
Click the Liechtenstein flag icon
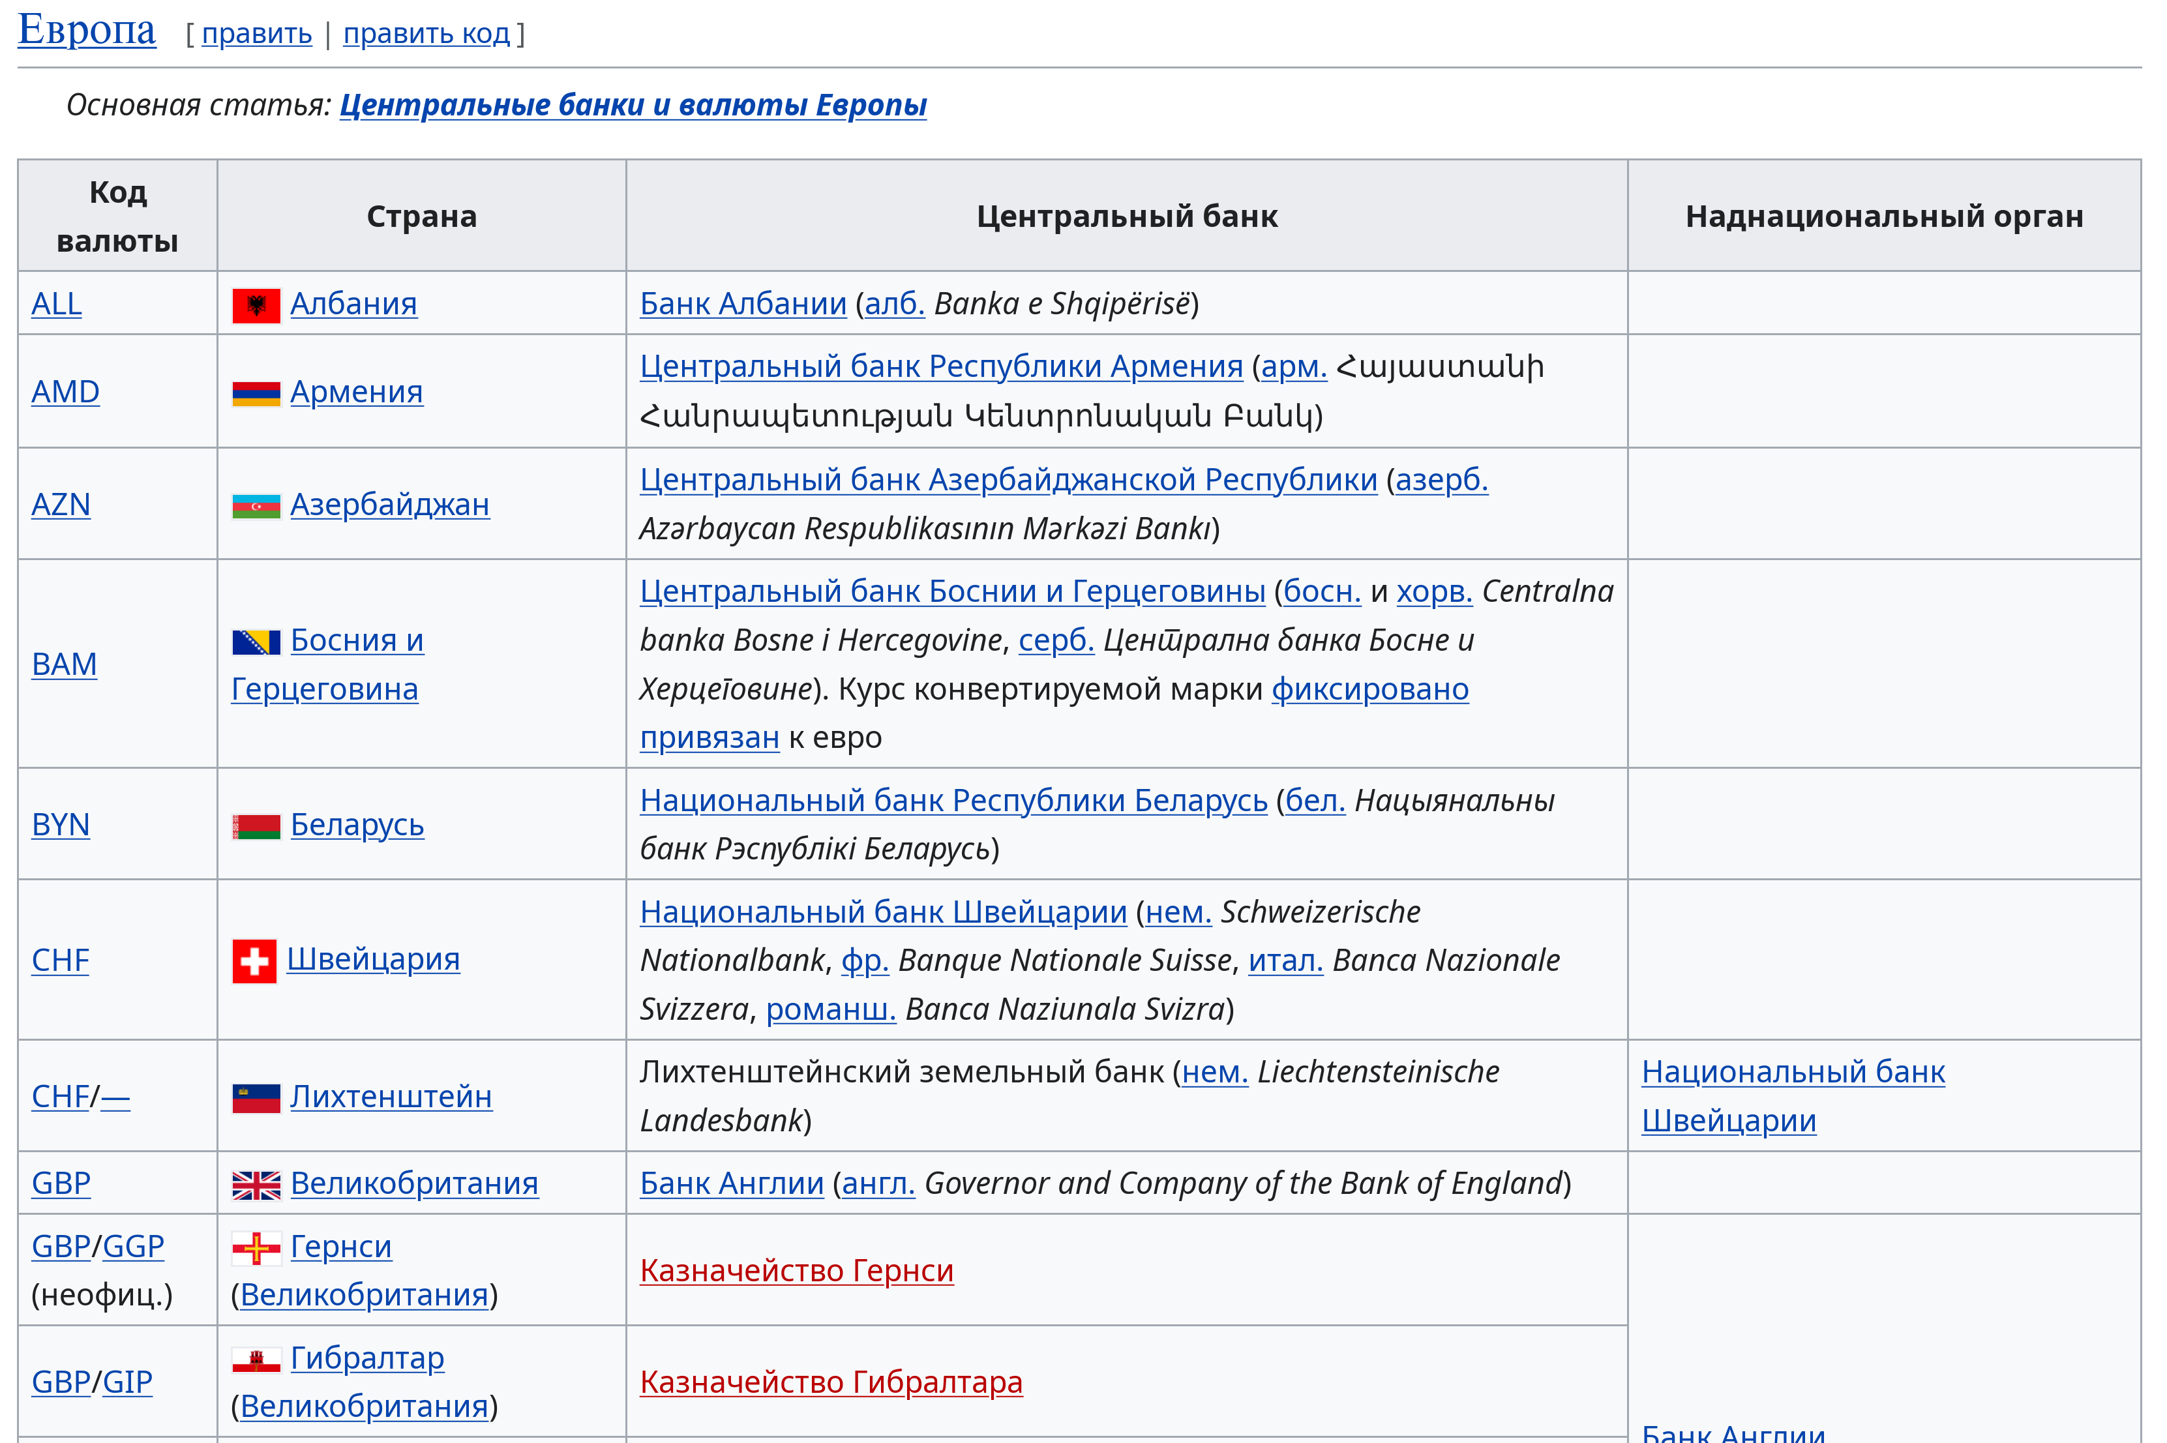pyautogui.click(x=256, y=1098)
